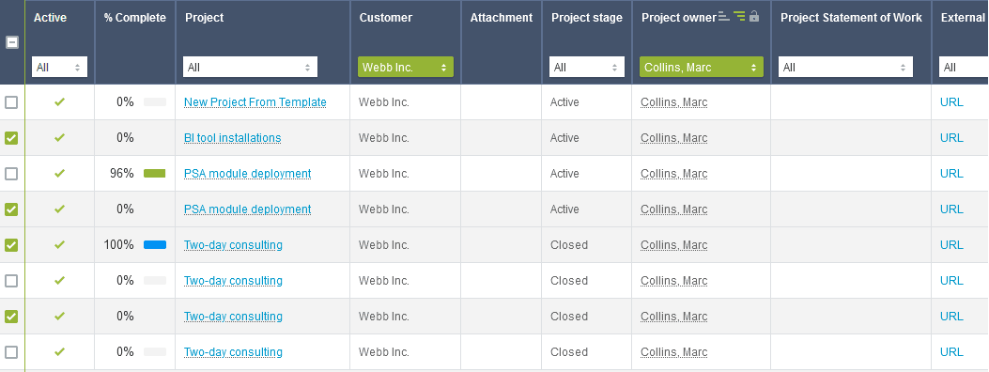Open Collins, Marc owner link for BI tool installations

(674, 138)
